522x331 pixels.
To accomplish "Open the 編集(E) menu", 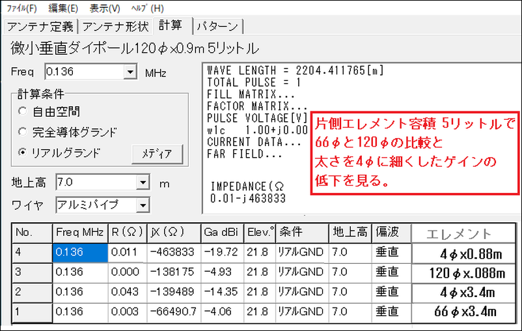I will pos(63,8).
